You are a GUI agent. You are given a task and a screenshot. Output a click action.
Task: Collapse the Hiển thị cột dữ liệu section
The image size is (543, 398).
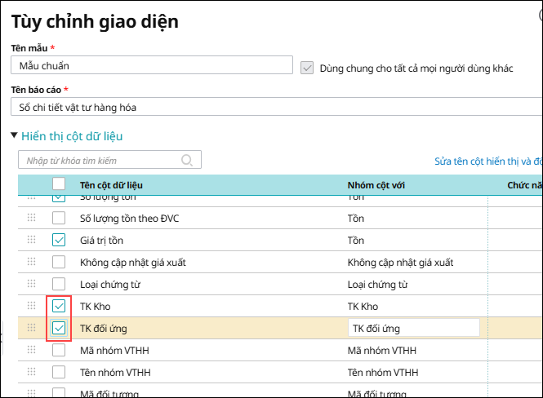point(15,136)
